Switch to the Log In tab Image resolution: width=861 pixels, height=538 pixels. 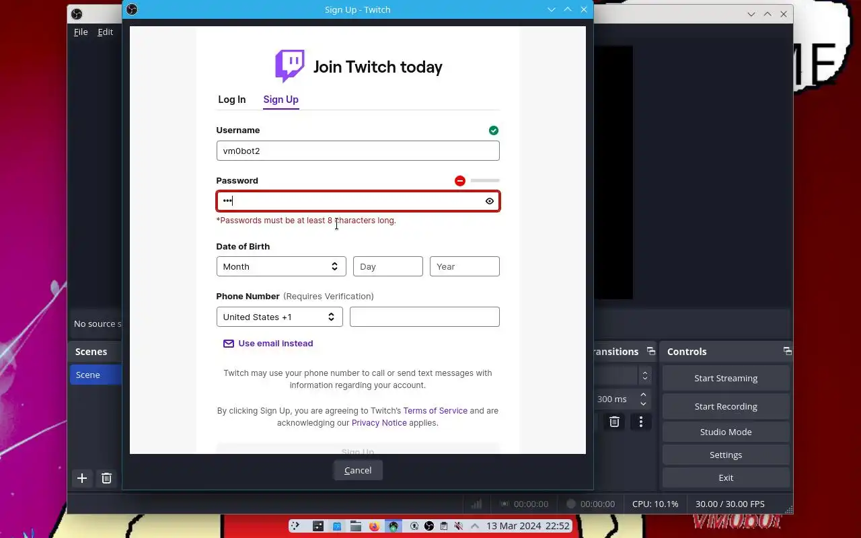(232, 100)
